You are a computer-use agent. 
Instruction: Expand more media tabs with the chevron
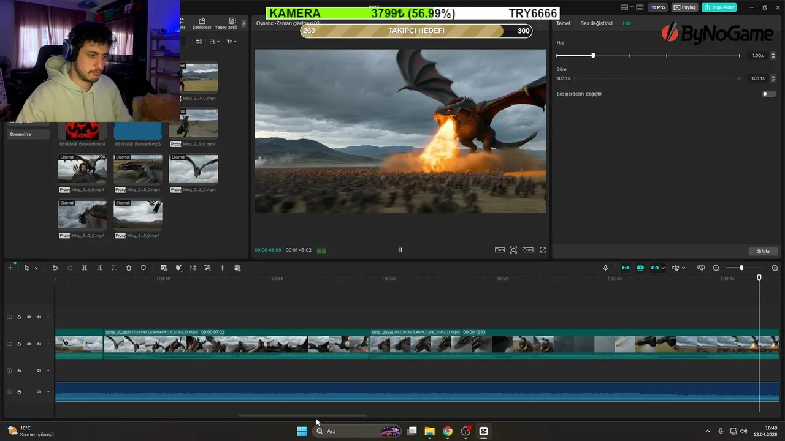pyautogui.click(x=243, y=23)
